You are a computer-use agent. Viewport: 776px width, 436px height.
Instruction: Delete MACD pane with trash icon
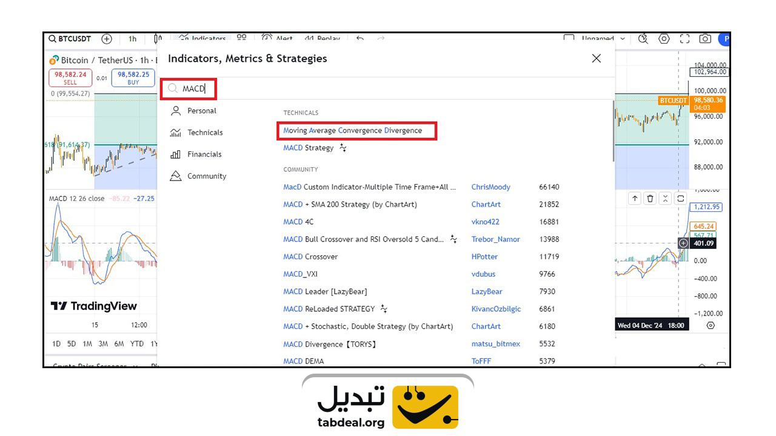tap(650, 199)
